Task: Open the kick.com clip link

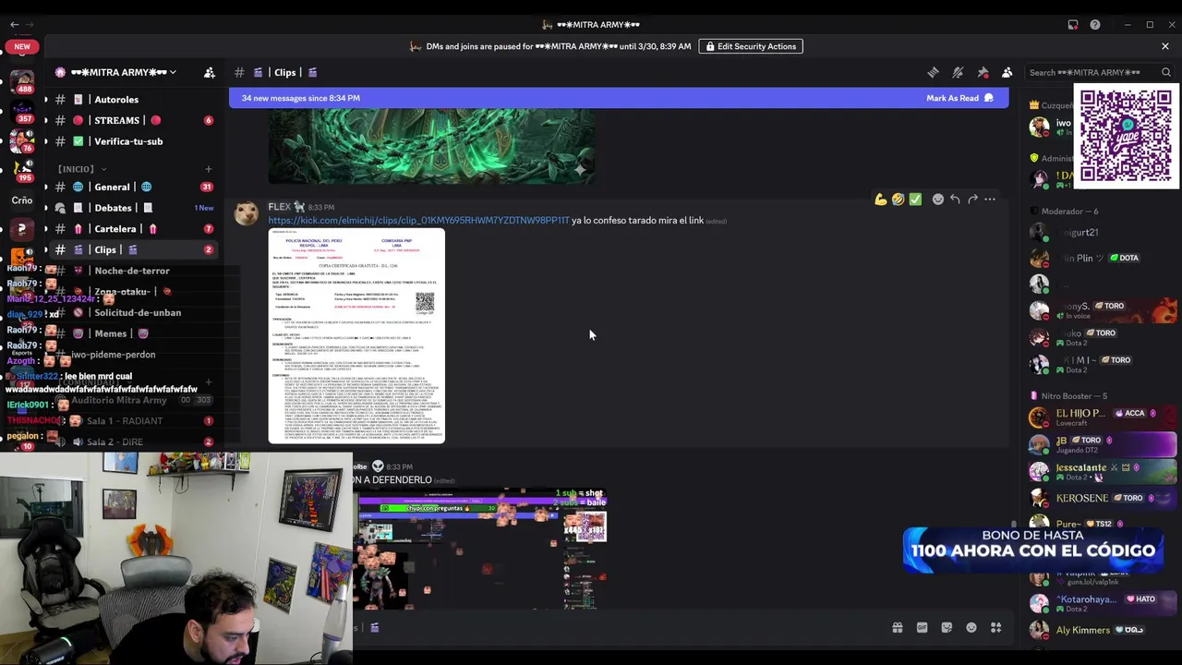Action: [418, 221]
